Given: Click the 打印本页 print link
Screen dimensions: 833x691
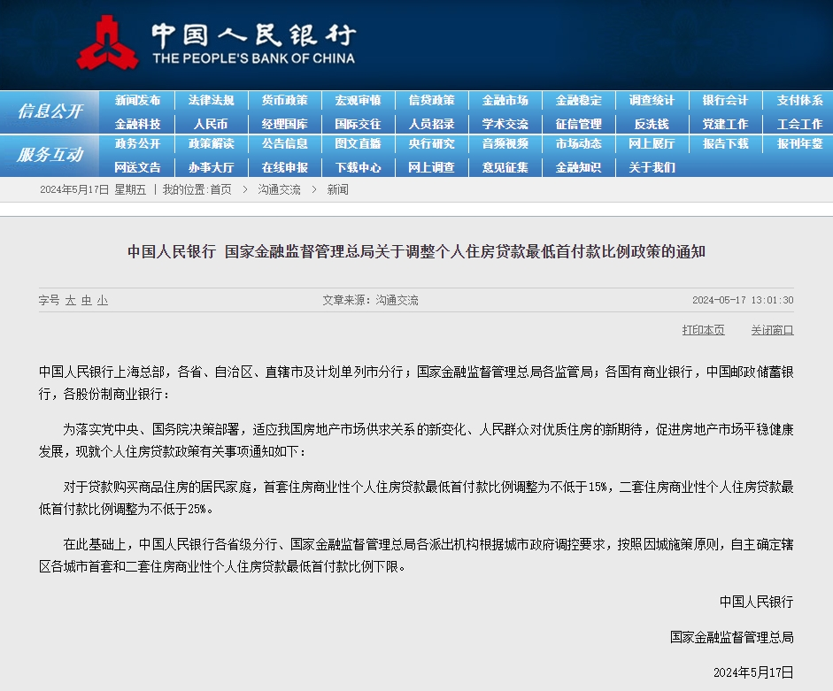Looking at the screenshot, I should (703, 328).
